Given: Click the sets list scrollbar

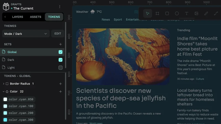Looking at the screenshot, I should pos(65,45).
